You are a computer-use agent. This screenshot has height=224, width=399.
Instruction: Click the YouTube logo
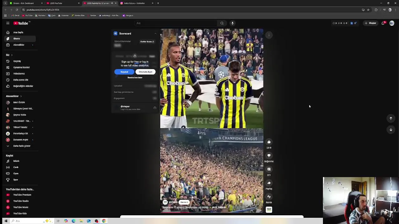pyautogui.click(x=21, y=23)
